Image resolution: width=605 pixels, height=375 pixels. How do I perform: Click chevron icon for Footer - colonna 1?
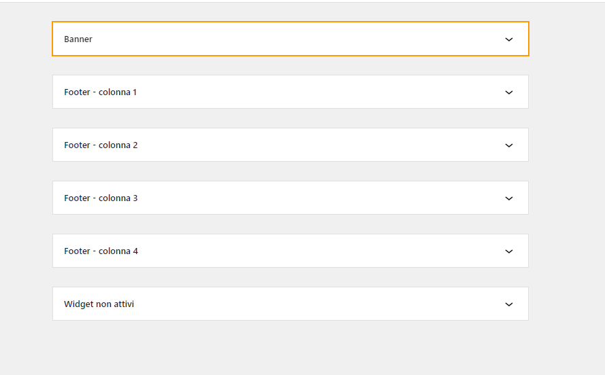coord(509,92)
